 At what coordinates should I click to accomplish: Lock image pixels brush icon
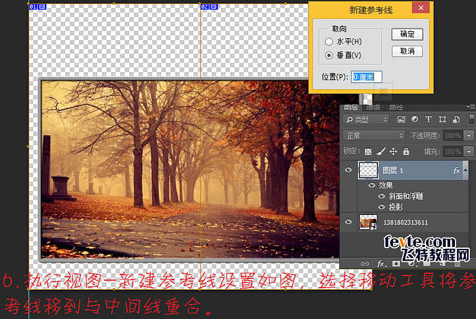click(x=381, y=151)
